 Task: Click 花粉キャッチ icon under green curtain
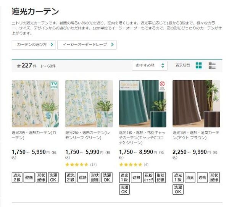148,178
